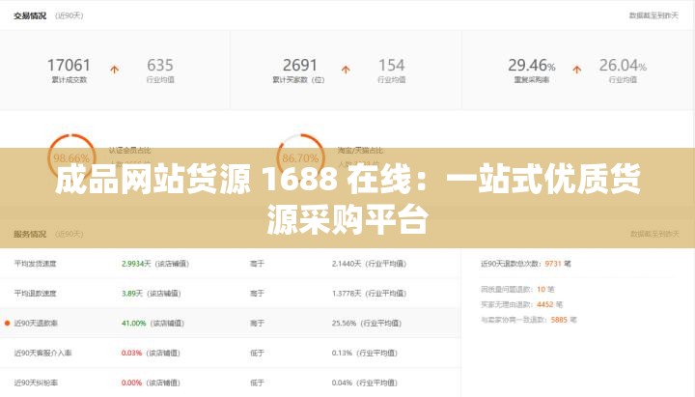Click the 淘宝/天猫占比 label
This screenshot has width=695, height=397.
pyautogui.click(x=360, y=151)
